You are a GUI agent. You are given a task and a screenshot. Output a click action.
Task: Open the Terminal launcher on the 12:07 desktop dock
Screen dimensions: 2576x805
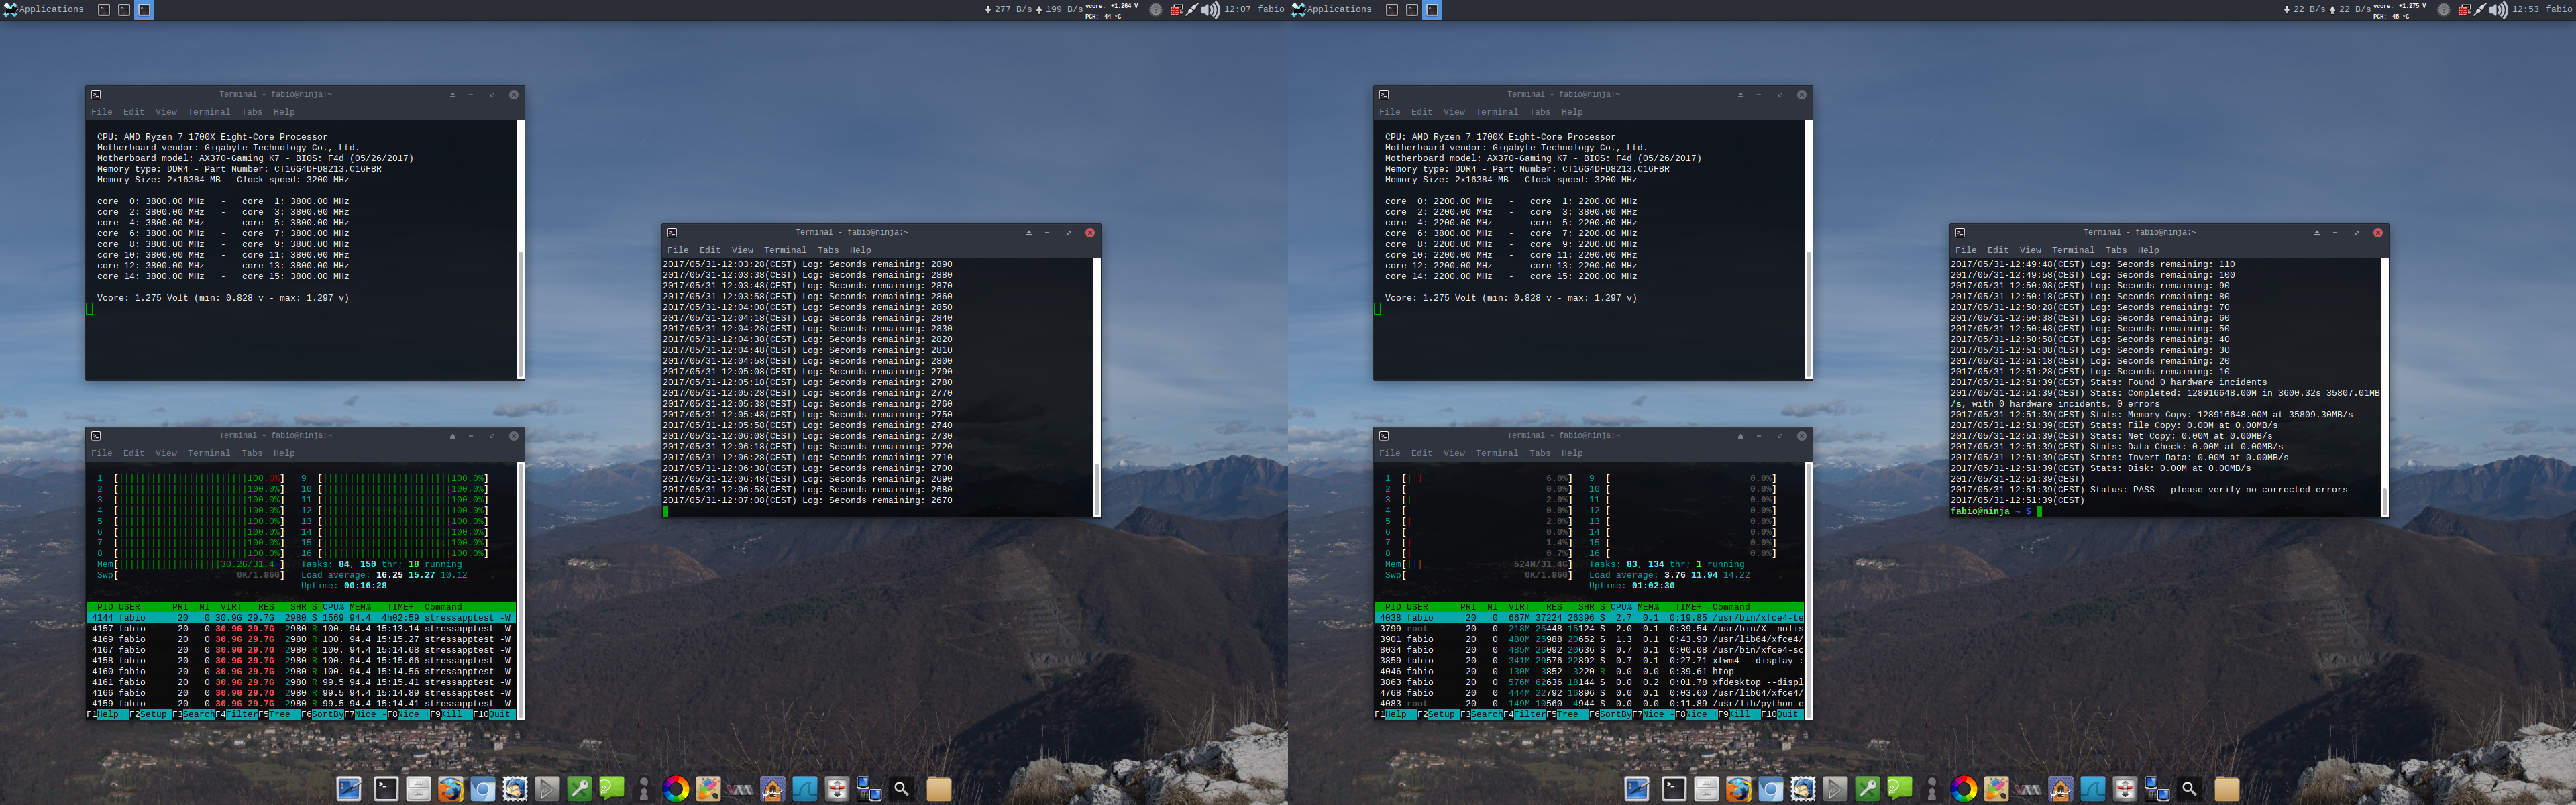tap(386, 788)
